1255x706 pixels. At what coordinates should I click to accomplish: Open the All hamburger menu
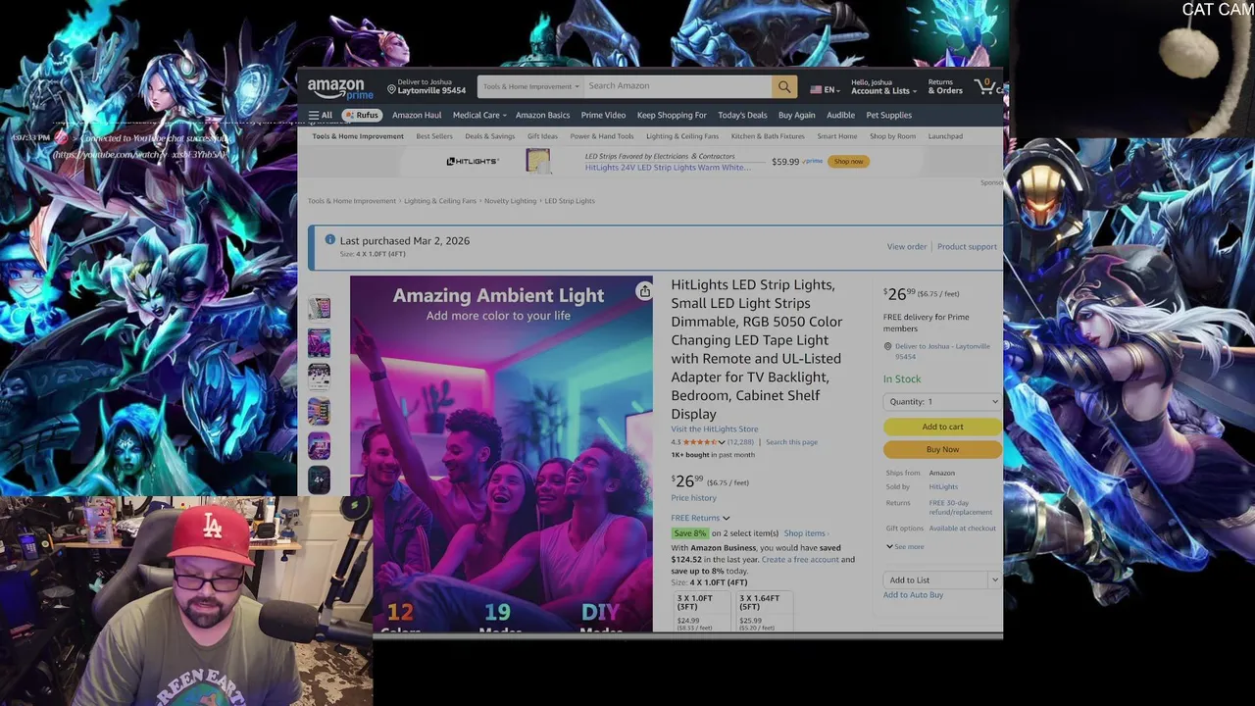[x=321, y=115]
